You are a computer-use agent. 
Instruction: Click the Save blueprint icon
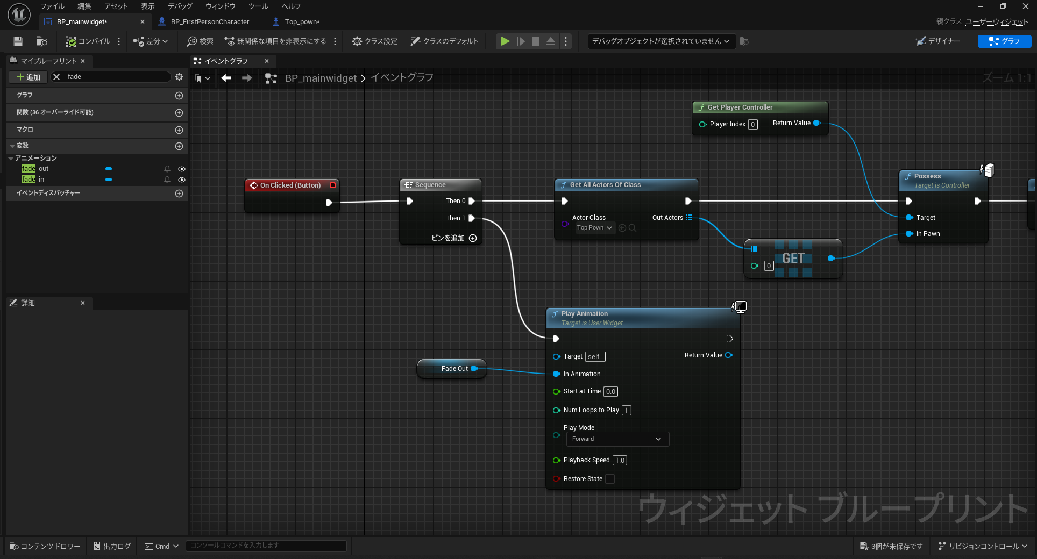[18, 41]
